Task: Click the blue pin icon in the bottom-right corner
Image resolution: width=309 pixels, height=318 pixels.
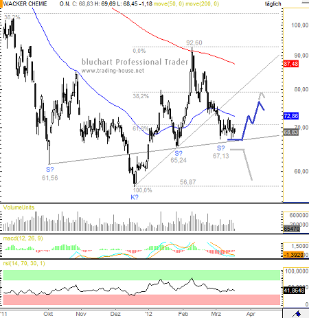Action: coord(297,313)
